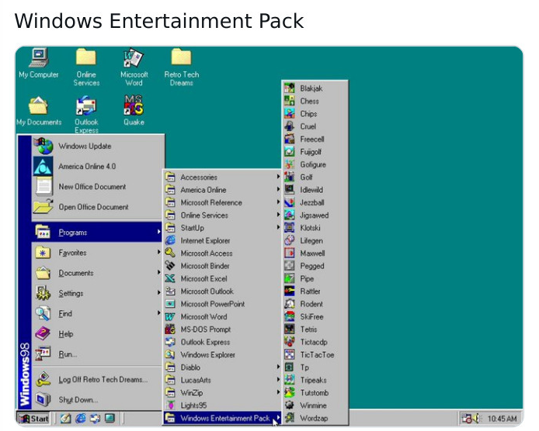Viewport: 539px width, 431px height.
Task: Start the Pegged game
Action: point(315,266)
